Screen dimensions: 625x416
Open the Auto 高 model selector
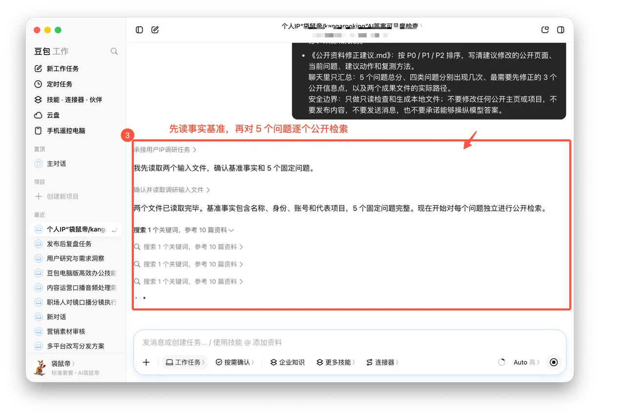[527, 362]
